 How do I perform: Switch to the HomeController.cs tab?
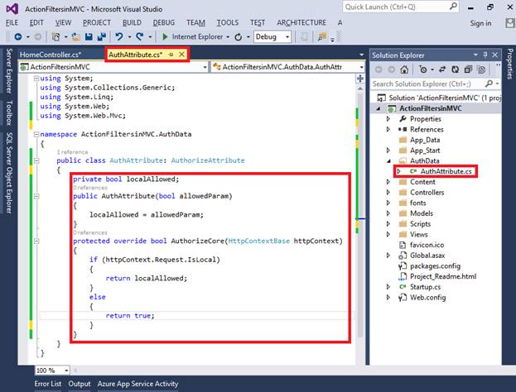[x=49, y=55]
